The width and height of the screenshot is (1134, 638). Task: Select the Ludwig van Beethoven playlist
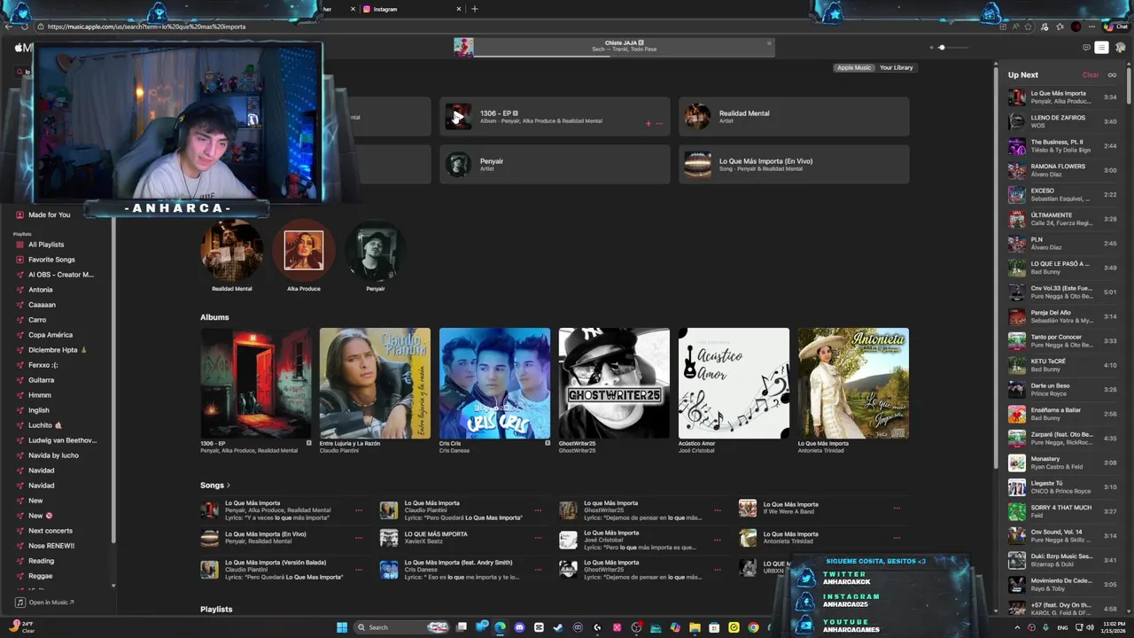tap(62, 440)
